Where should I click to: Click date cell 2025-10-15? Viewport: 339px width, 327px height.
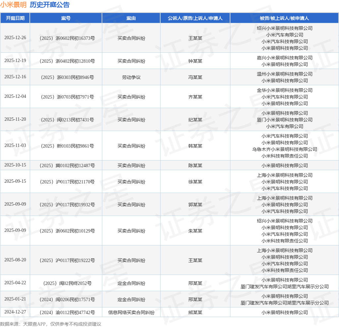coord(15,165)
